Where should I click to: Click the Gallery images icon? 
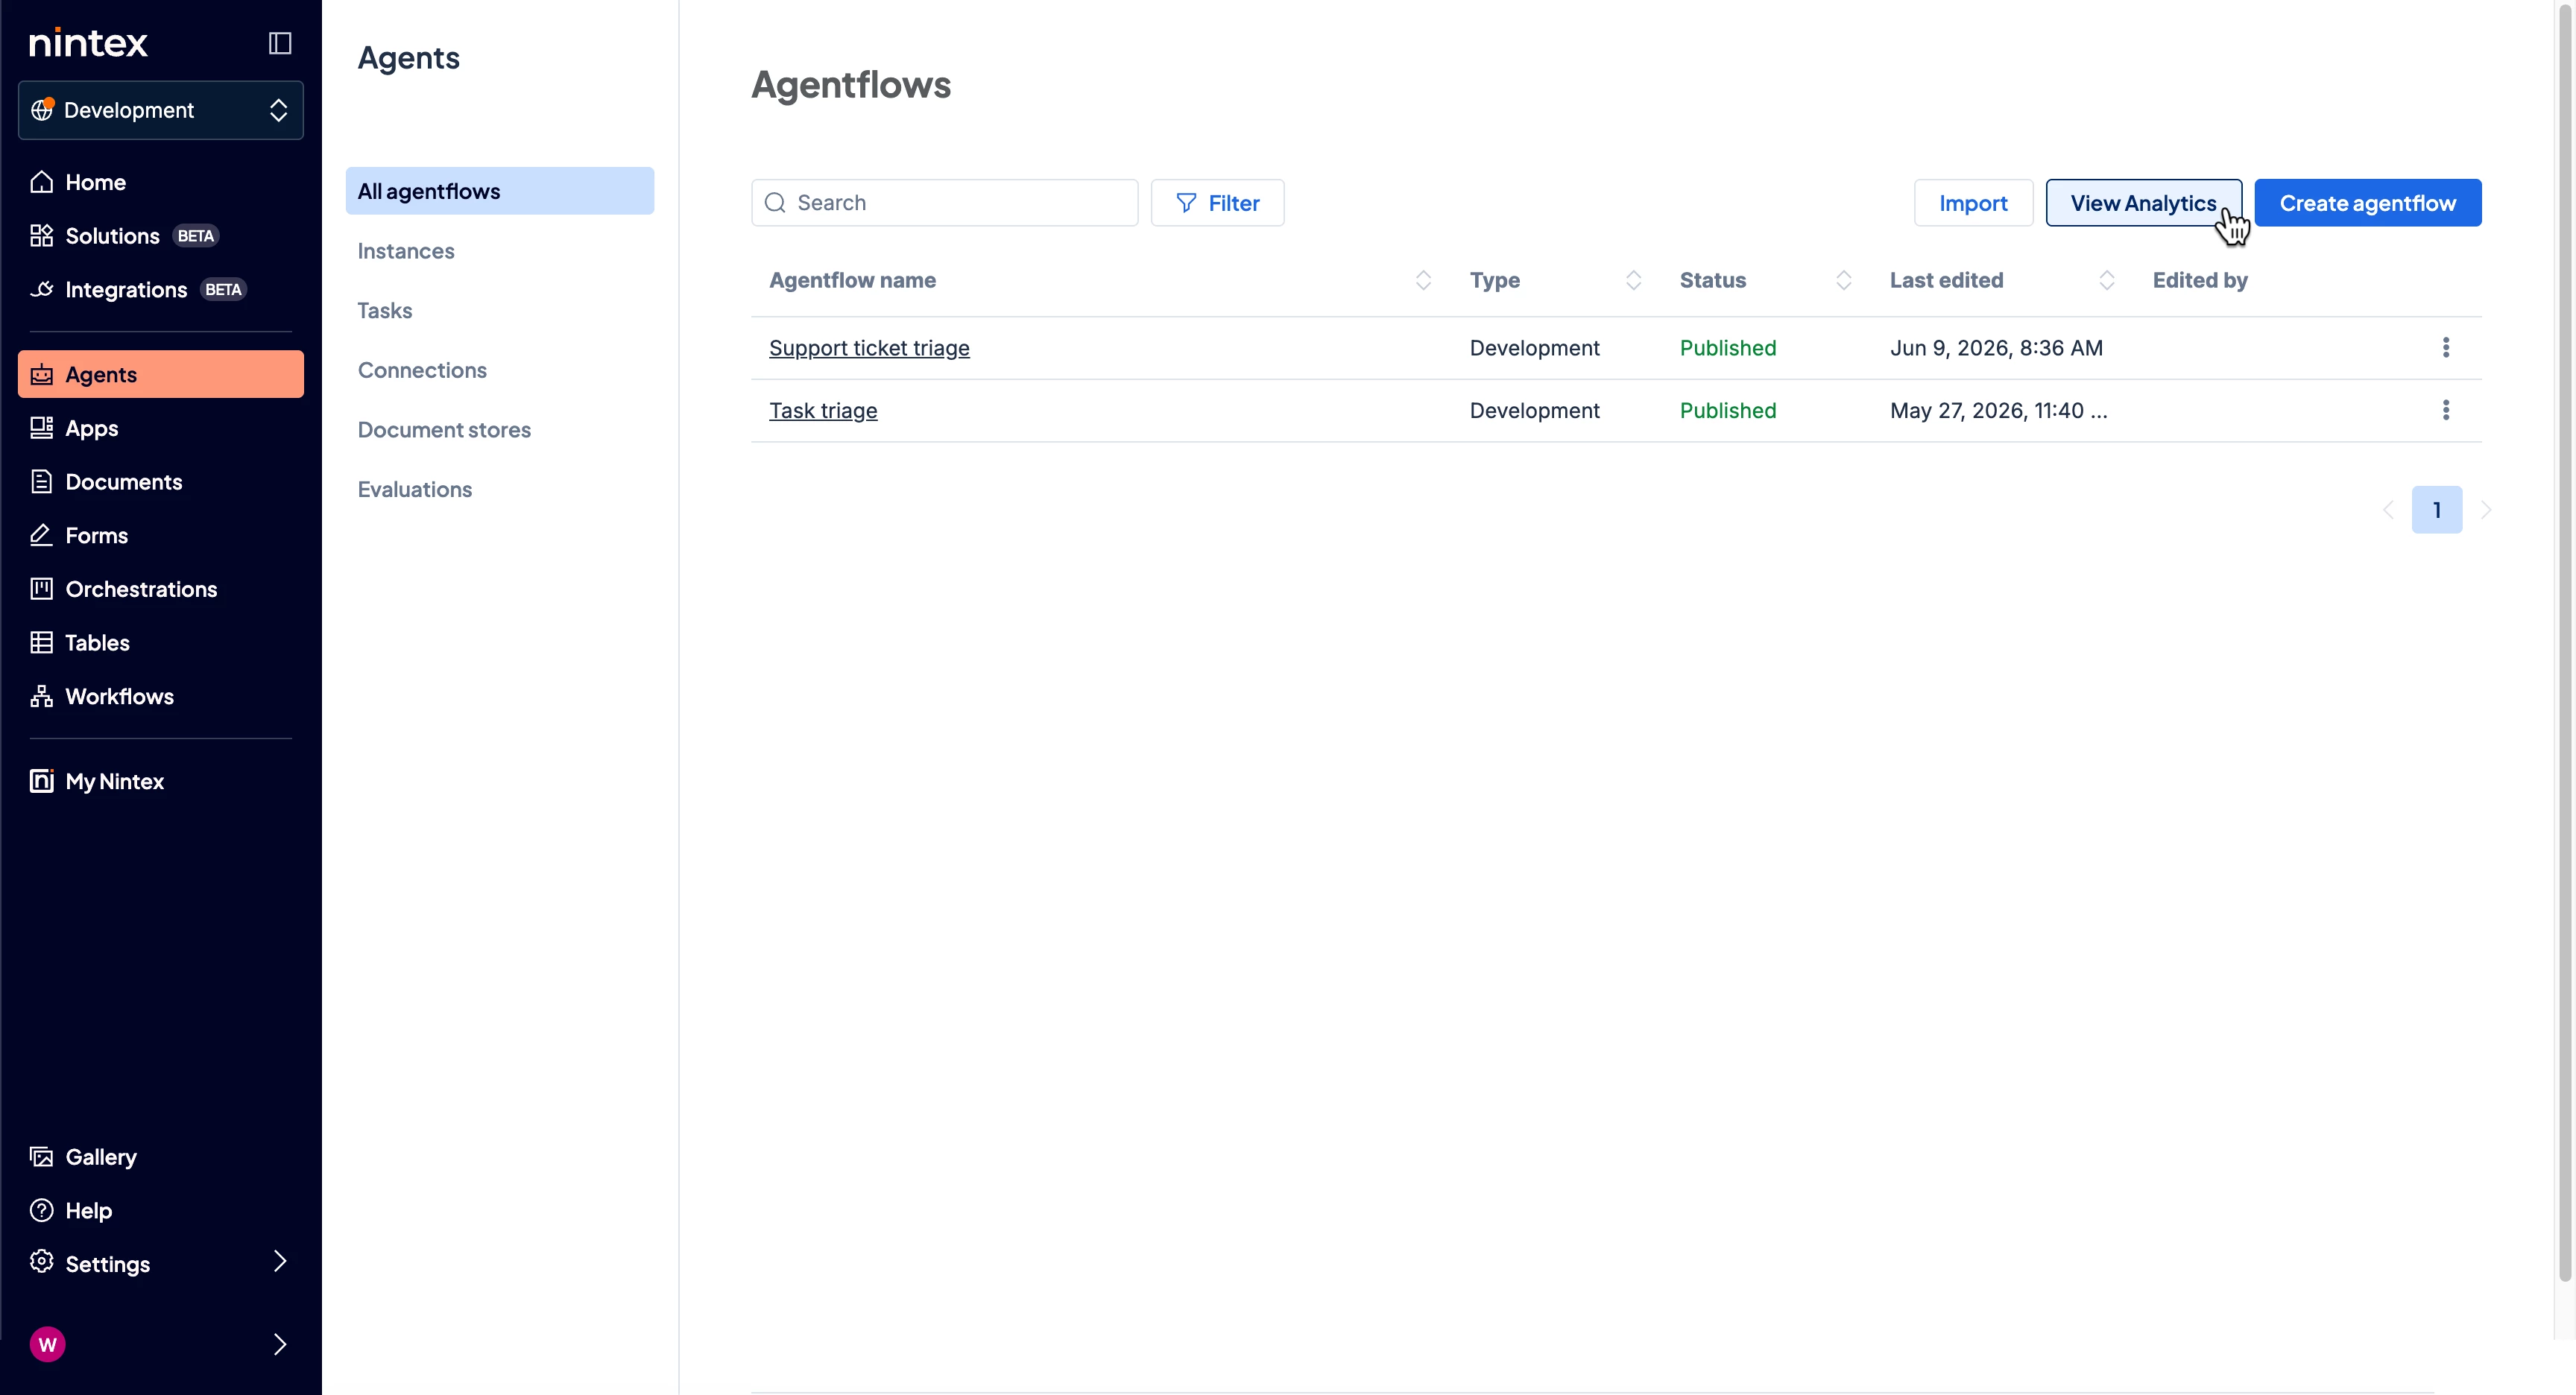[41, 1157]
